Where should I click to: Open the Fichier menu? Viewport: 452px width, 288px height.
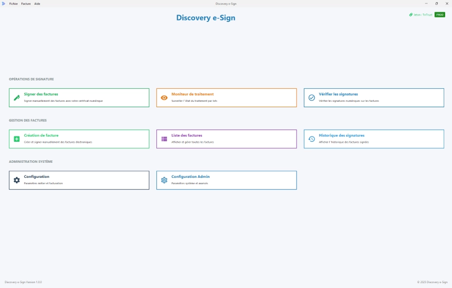pyautogui.click(x=13, y=3)
